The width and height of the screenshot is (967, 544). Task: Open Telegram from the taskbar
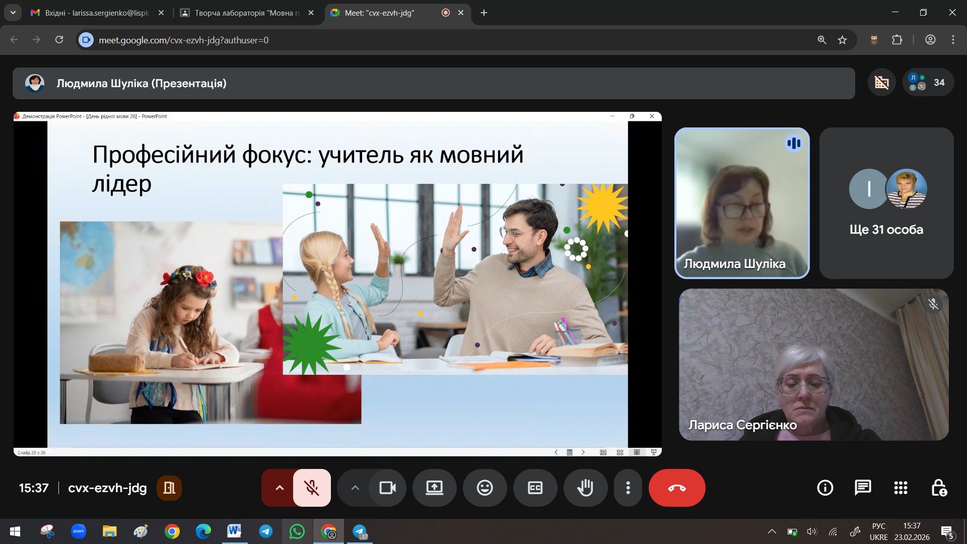(266, 531)
